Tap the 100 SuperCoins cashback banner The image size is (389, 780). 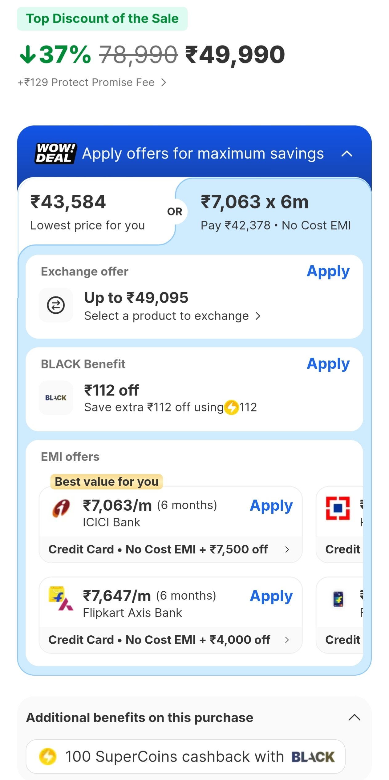click(185, 756)
